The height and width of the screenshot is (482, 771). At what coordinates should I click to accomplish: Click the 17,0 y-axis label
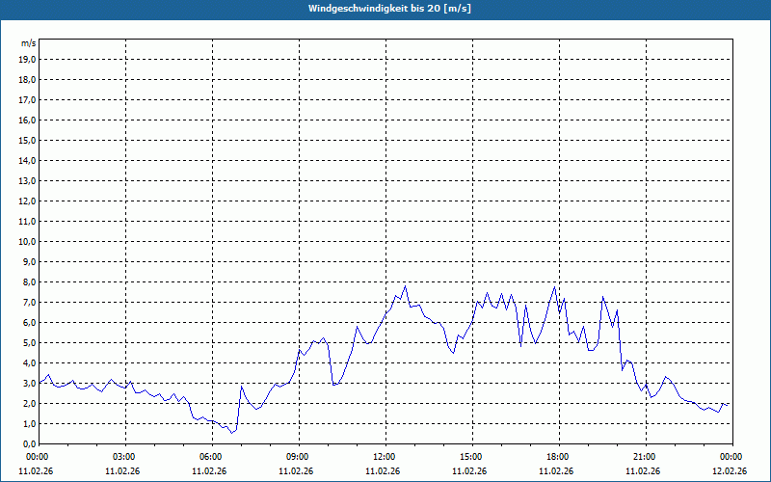click(x=28, y=99)
